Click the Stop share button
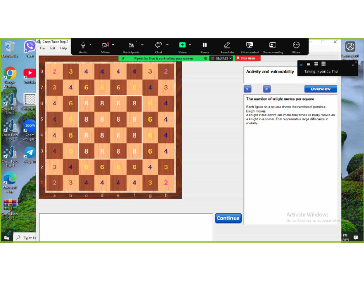 tap(248, 58)
